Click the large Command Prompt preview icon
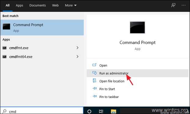This screenshot has width=190, height=114. [137, 28]
